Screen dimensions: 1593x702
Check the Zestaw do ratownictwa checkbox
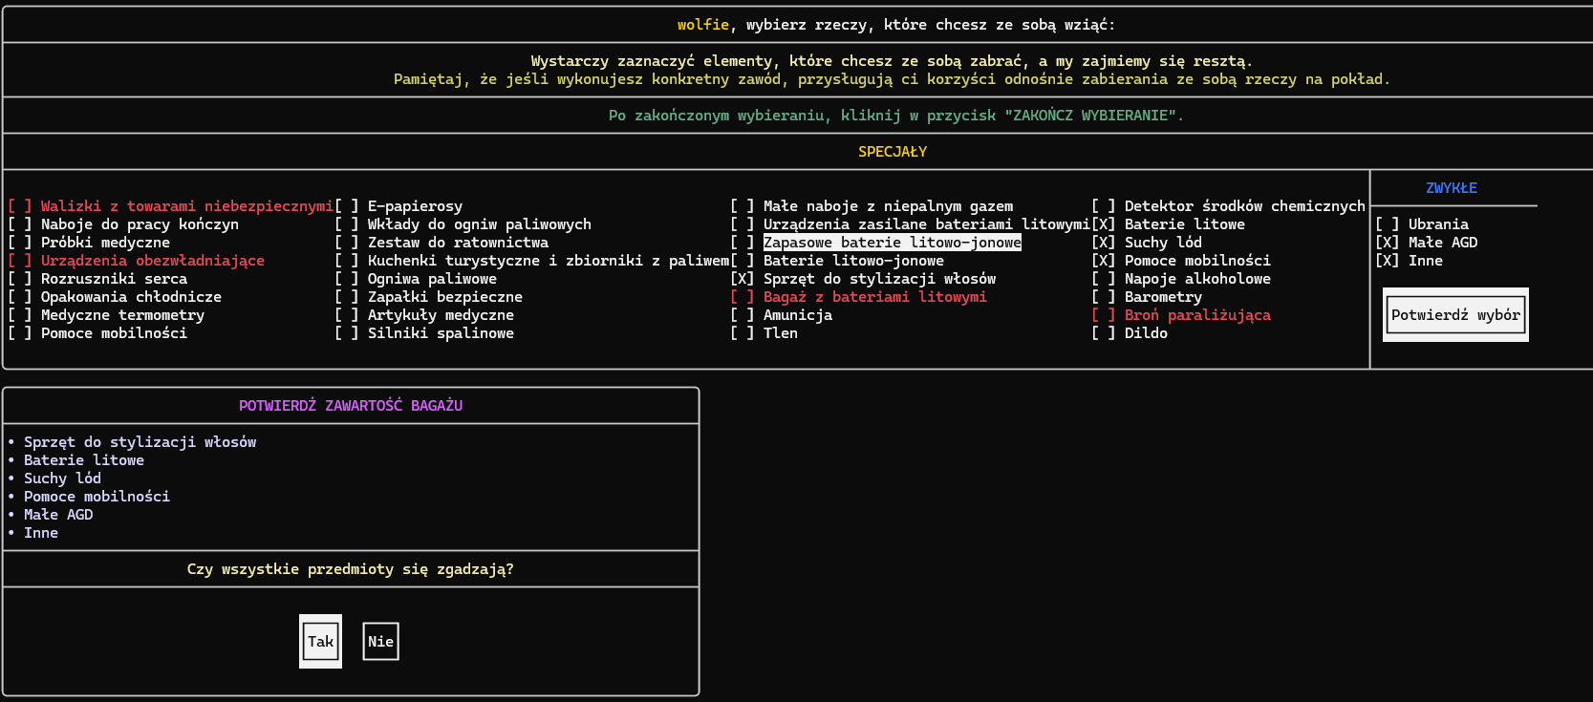point(347,243)
